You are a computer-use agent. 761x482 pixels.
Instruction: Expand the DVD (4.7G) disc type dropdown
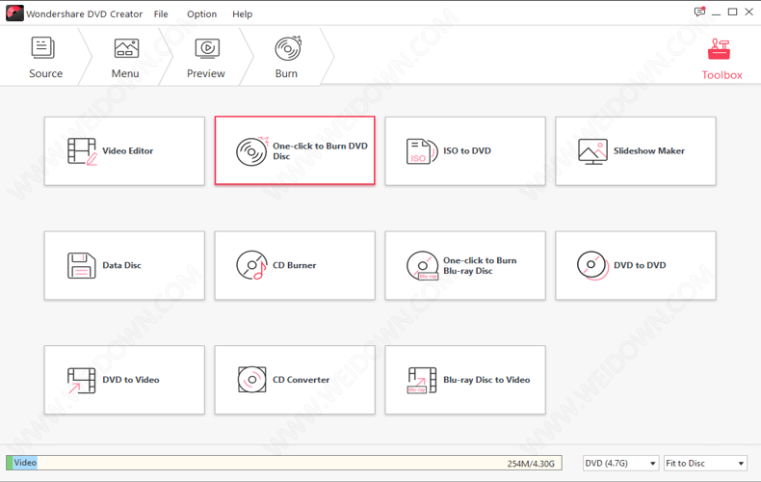620,464
